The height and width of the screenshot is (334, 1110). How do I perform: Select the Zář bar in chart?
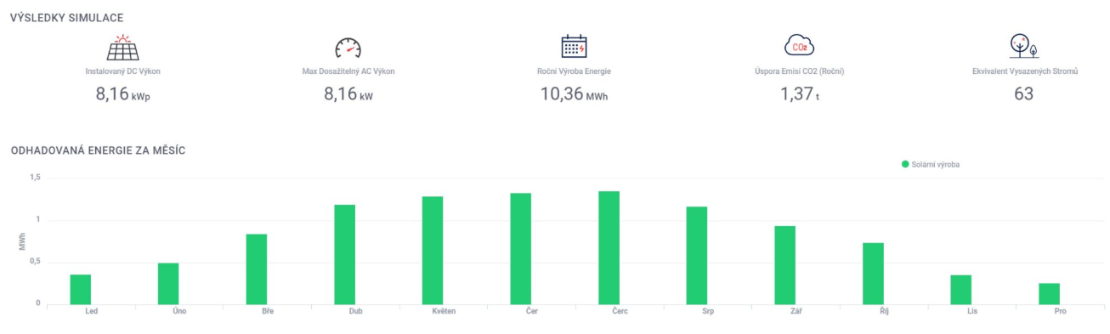click(784, 264)
